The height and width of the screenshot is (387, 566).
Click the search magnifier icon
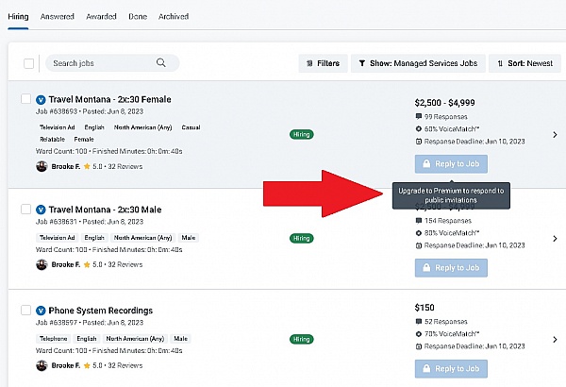[x=161, y=63]
